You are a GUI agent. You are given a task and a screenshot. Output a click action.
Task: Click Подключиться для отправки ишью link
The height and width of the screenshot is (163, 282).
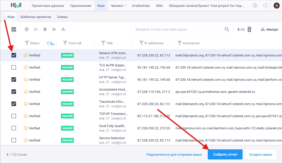click(x=174, y=154)
